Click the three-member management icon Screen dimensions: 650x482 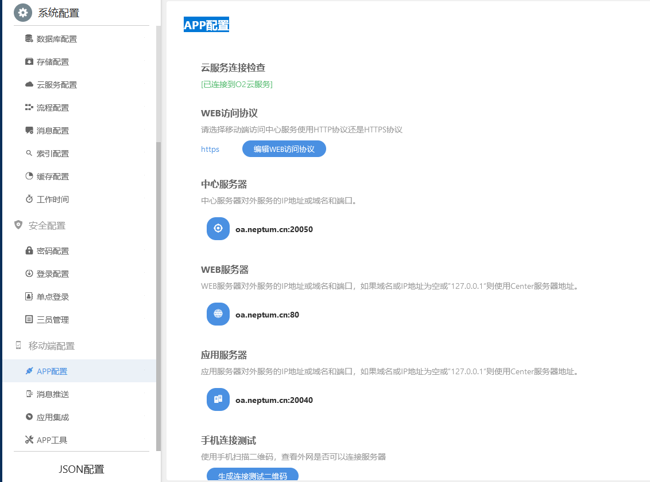point(29,319)
